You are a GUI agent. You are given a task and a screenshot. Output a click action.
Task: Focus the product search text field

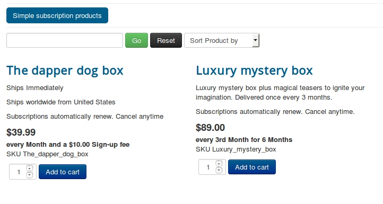[x=65, y=40]
